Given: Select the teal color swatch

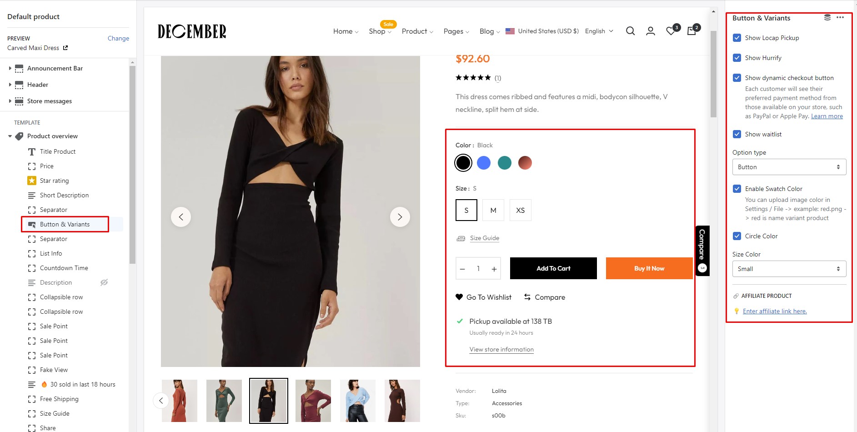Looking at the screenshot, I should (504, 163).
